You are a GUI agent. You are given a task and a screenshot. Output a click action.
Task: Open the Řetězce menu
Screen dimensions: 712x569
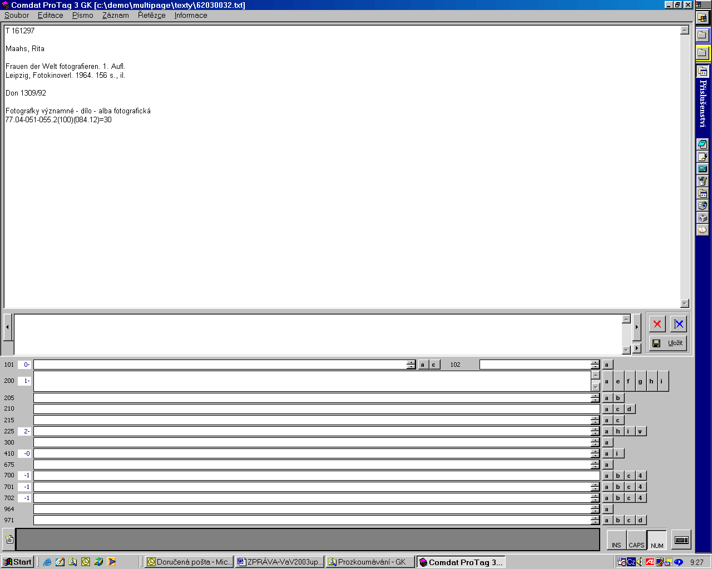[x=151, y=15]
